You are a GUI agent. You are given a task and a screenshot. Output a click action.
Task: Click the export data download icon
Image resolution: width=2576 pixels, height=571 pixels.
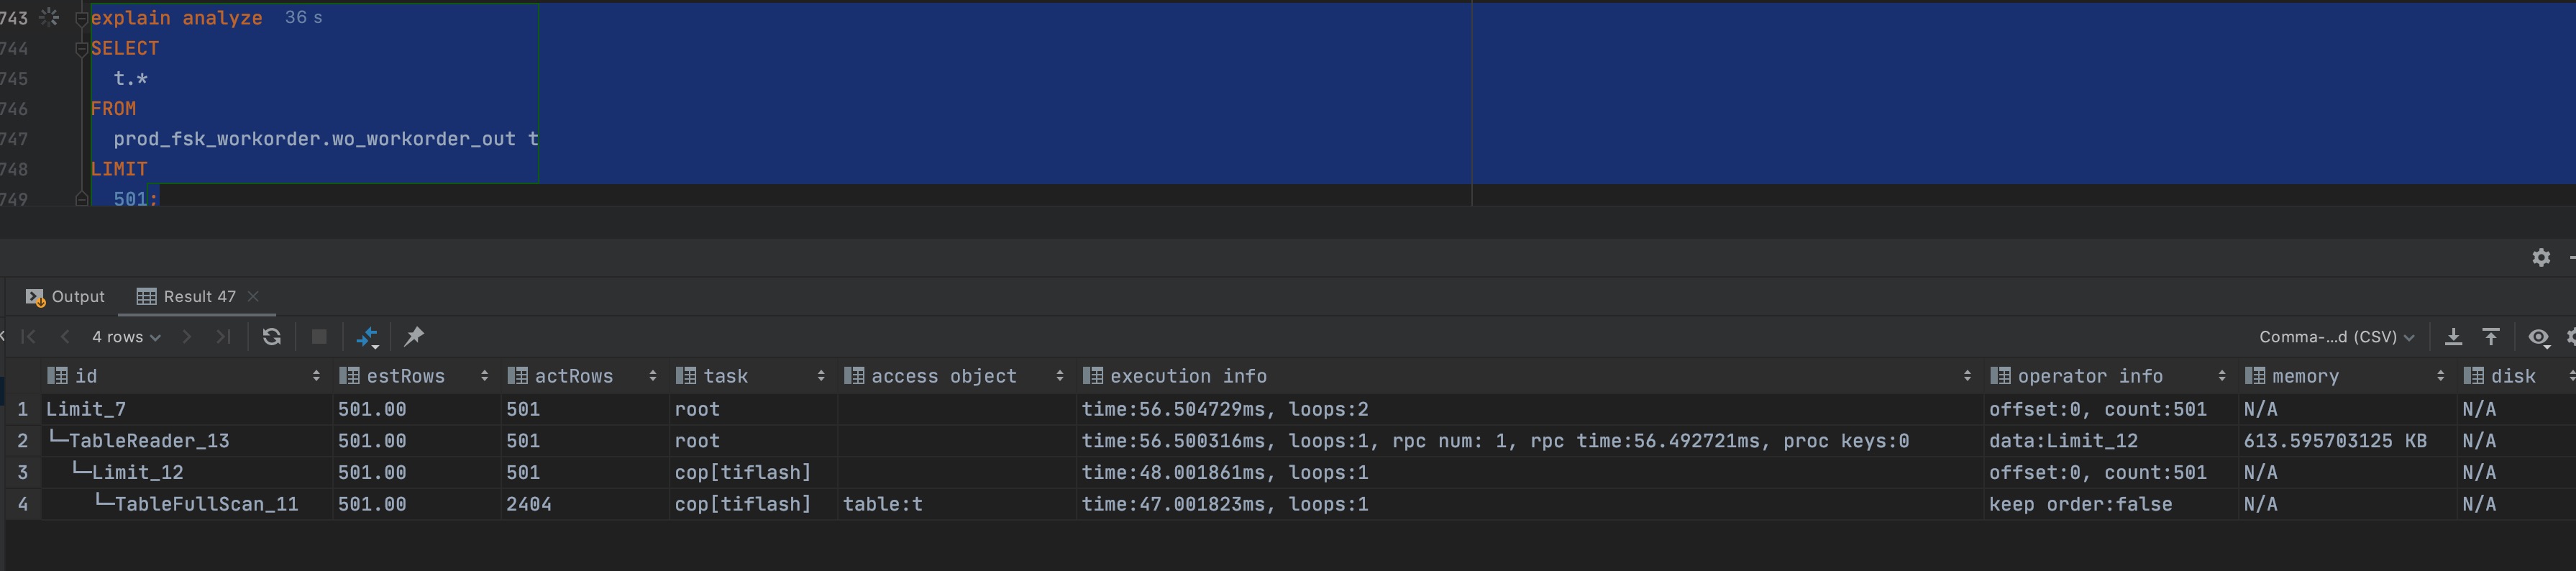click(2453, 337)
